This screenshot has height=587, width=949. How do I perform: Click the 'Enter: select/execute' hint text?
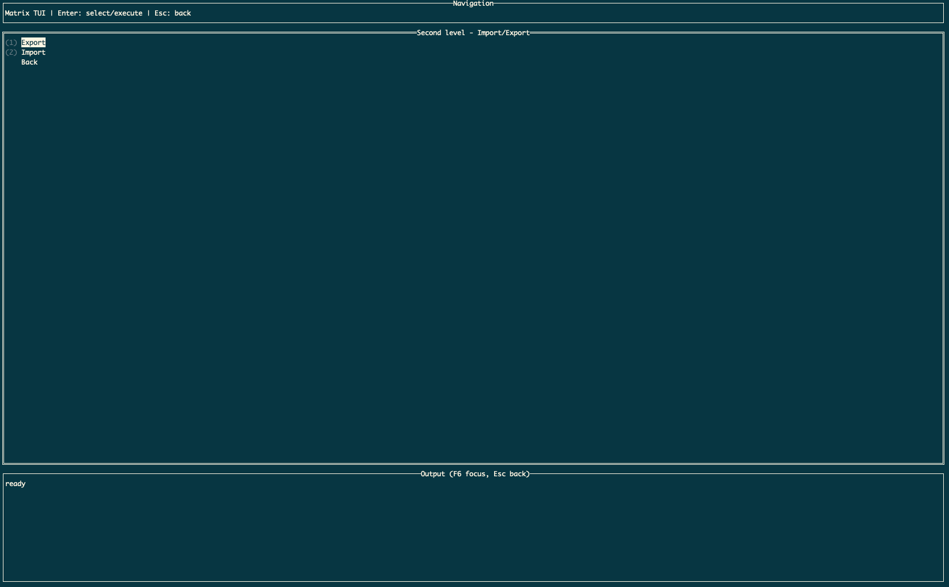(x=100, y=13)
